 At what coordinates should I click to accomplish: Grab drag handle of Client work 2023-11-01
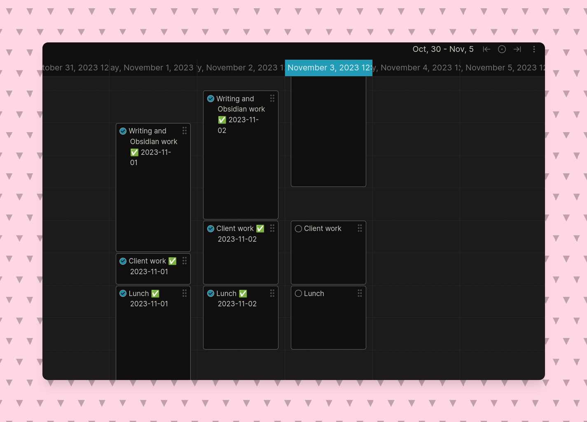185,261
